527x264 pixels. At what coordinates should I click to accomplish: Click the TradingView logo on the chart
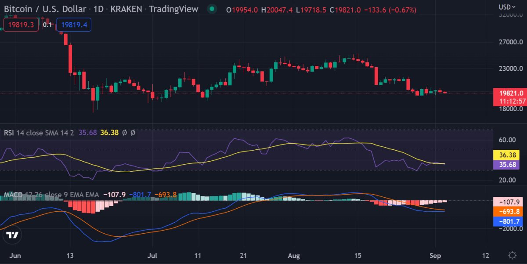pos(12,235)
